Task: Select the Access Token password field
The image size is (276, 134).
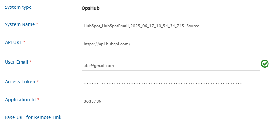Action: pos(171,83)
